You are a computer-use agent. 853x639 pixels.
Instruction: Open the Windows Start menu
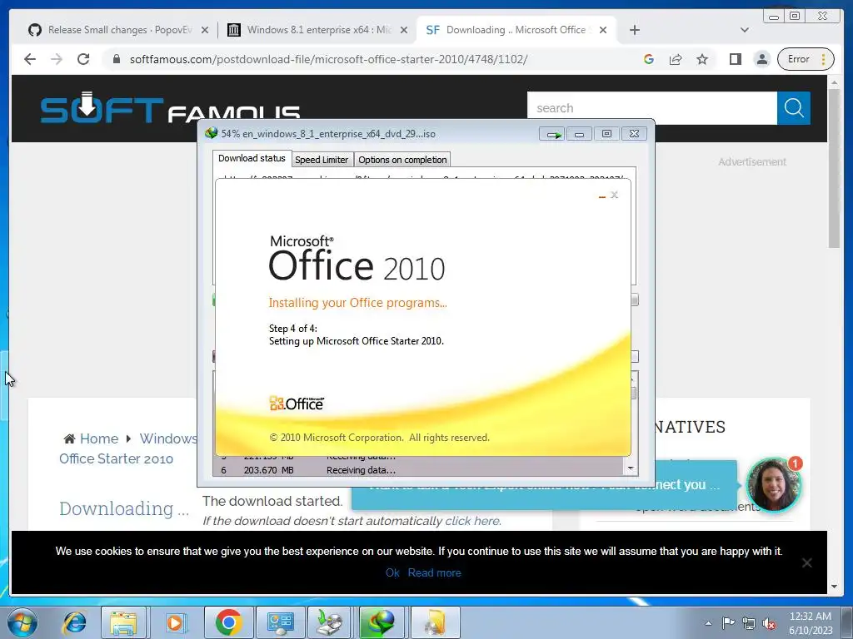(x=22, y=622)
